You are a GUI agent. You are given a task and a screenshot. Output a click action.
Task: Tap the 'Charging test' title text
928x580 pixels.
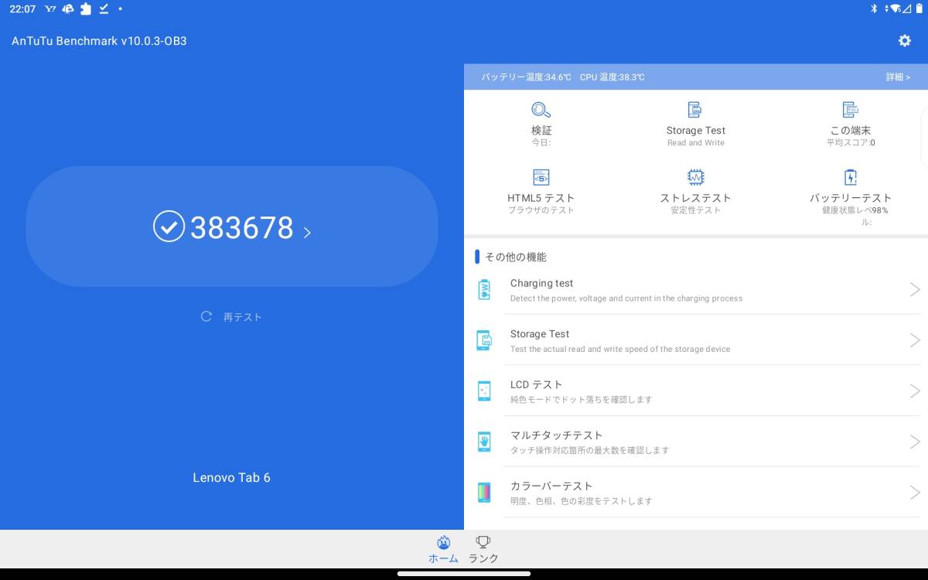coord(541,283)
